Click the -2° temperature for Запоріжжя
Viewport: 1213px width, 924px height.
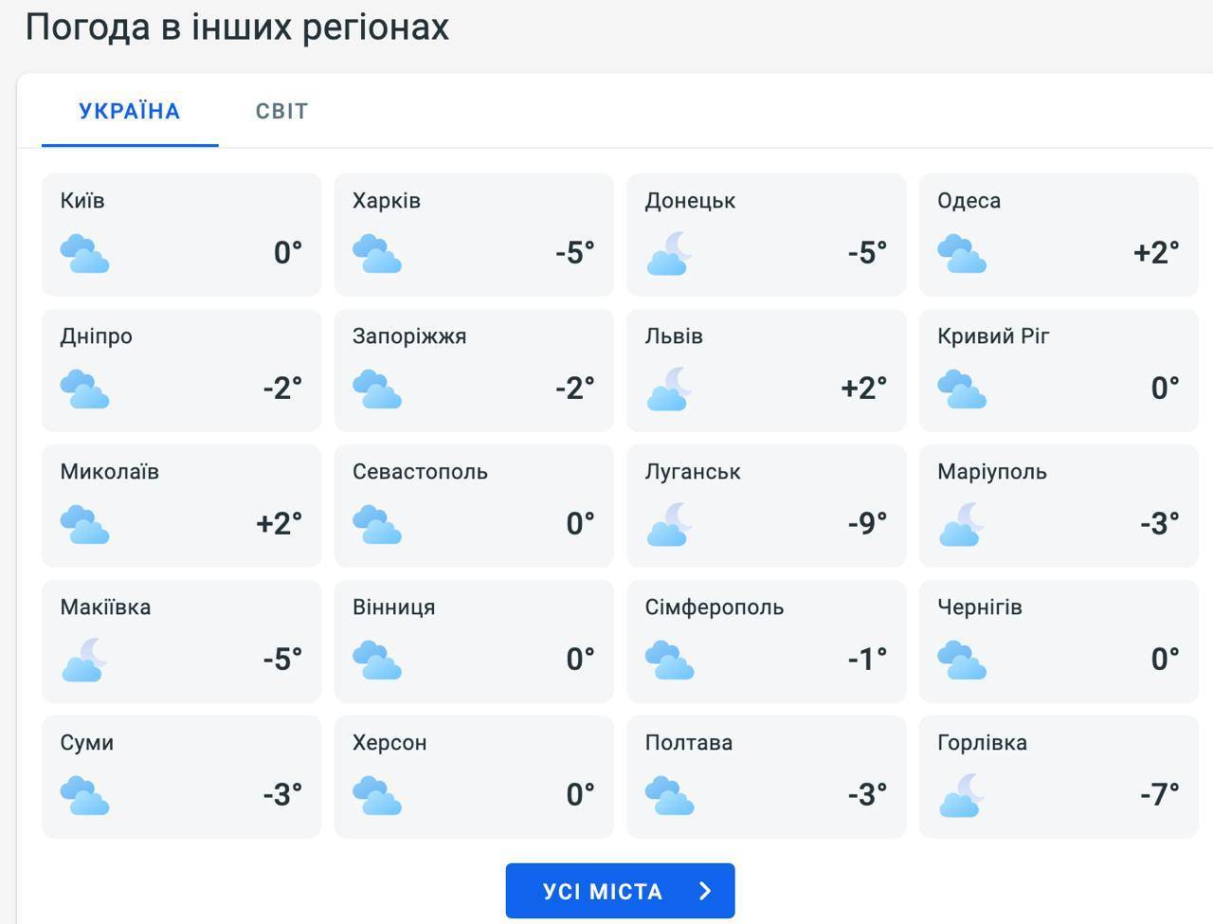pos(575,389)
